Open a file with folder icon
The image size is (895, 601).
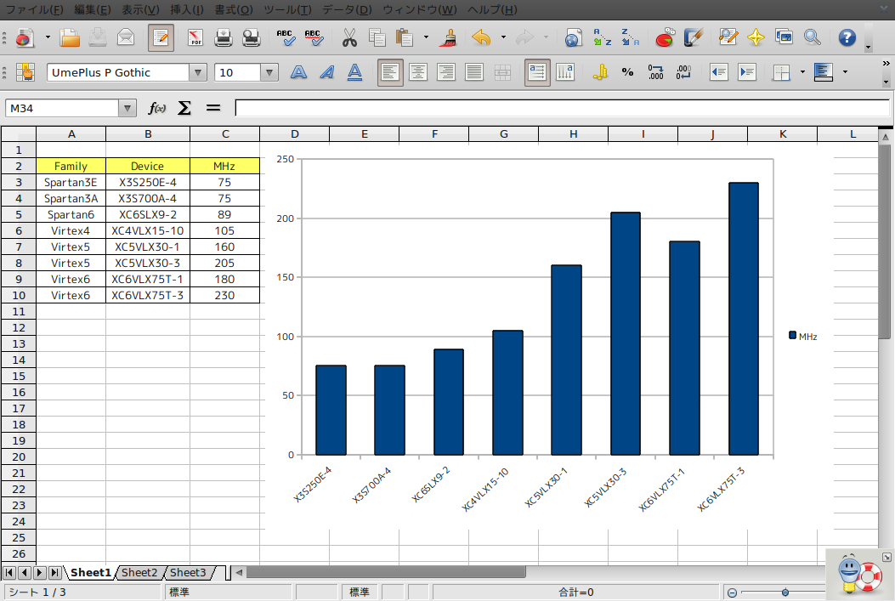(70, 38)
